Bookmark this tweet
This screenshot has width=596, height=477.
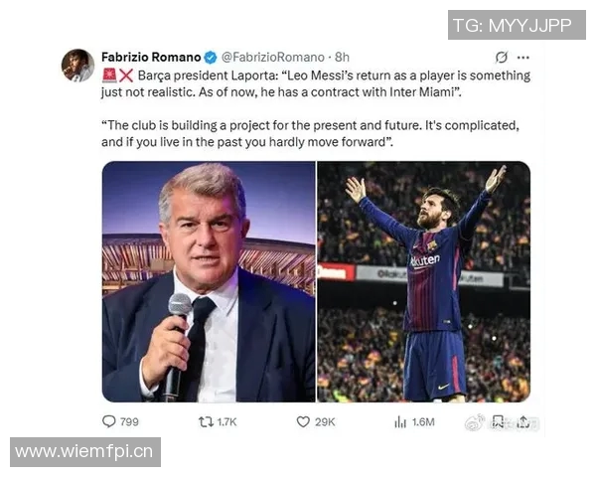[498, 421]
